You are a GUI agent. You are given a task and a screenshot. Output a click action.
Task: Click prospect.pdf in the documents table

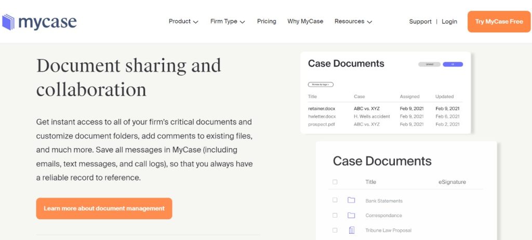[x=321, y=124]
